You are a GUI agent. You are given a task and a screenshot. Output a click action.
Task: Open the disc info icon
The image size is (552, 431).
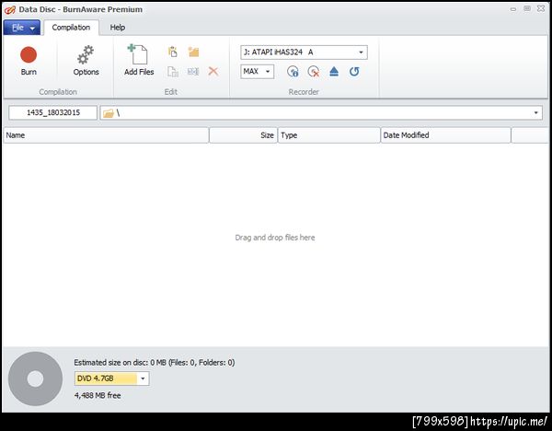pyautogui.click(x=293, y=72)
